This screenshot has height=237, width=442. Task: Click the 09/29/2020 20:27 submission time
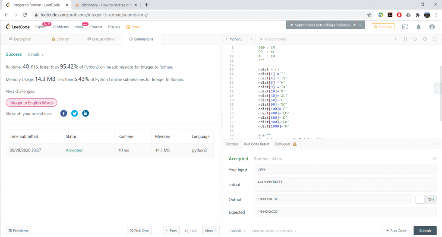[x=25, y=150]
